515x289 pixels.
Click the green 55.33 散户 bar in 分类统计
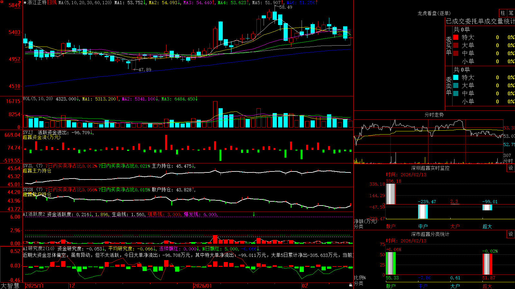(x=391, y=263)
